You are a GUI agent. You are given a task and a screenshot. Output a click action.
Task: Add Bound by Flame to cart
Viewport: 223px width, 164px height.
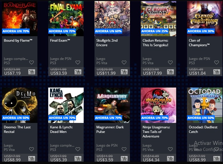32,72
